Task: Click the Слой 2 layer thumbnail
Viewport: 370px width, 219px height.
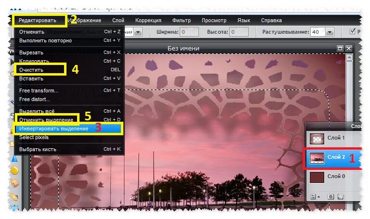Action: (x=317, y=158)
